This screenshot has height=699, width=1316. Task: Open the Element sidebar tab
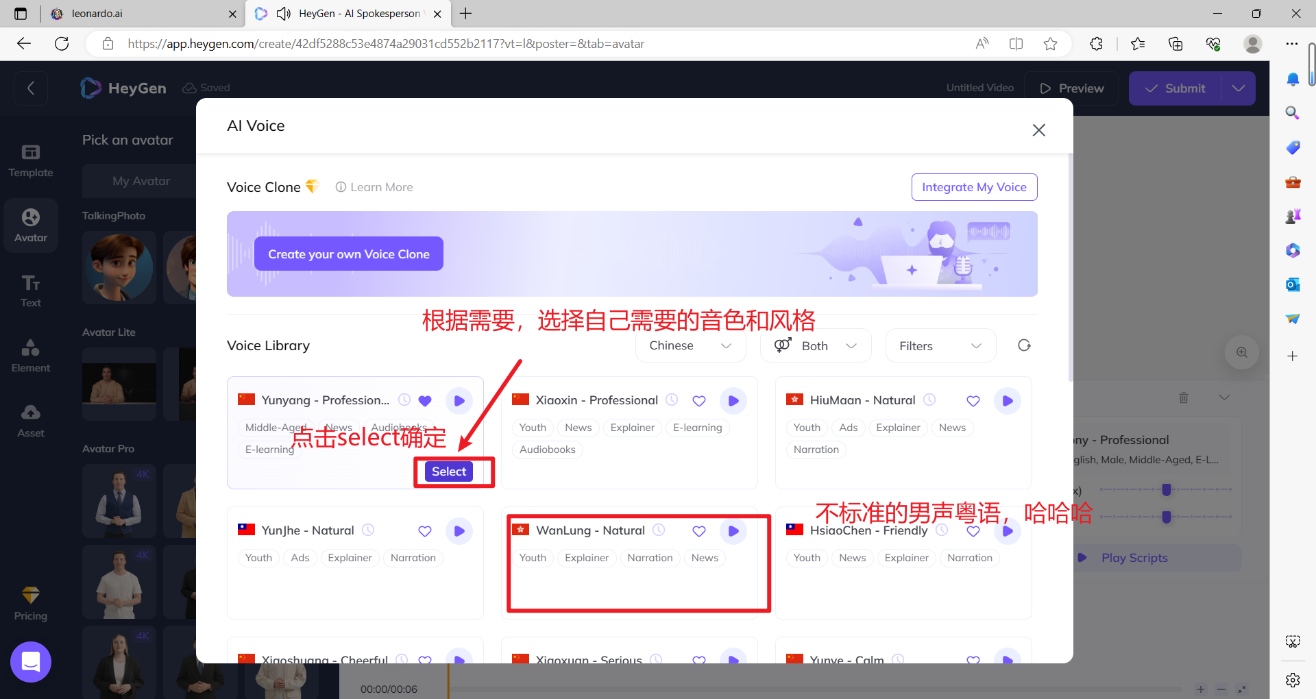(x=31, y=356)
